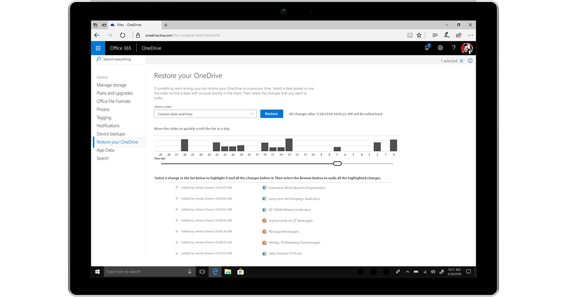Open help with the question mark icon
This screenshot has height=297, width=567.
click(453, 48)
